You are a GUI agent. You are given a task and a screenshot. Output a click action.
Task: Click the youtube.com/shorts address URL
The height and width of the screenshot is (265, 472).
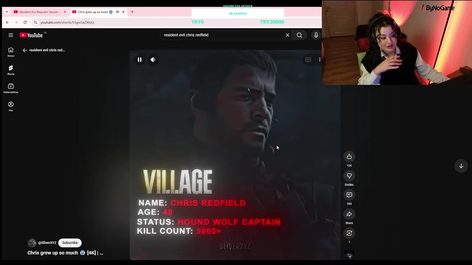click(67, 22)
